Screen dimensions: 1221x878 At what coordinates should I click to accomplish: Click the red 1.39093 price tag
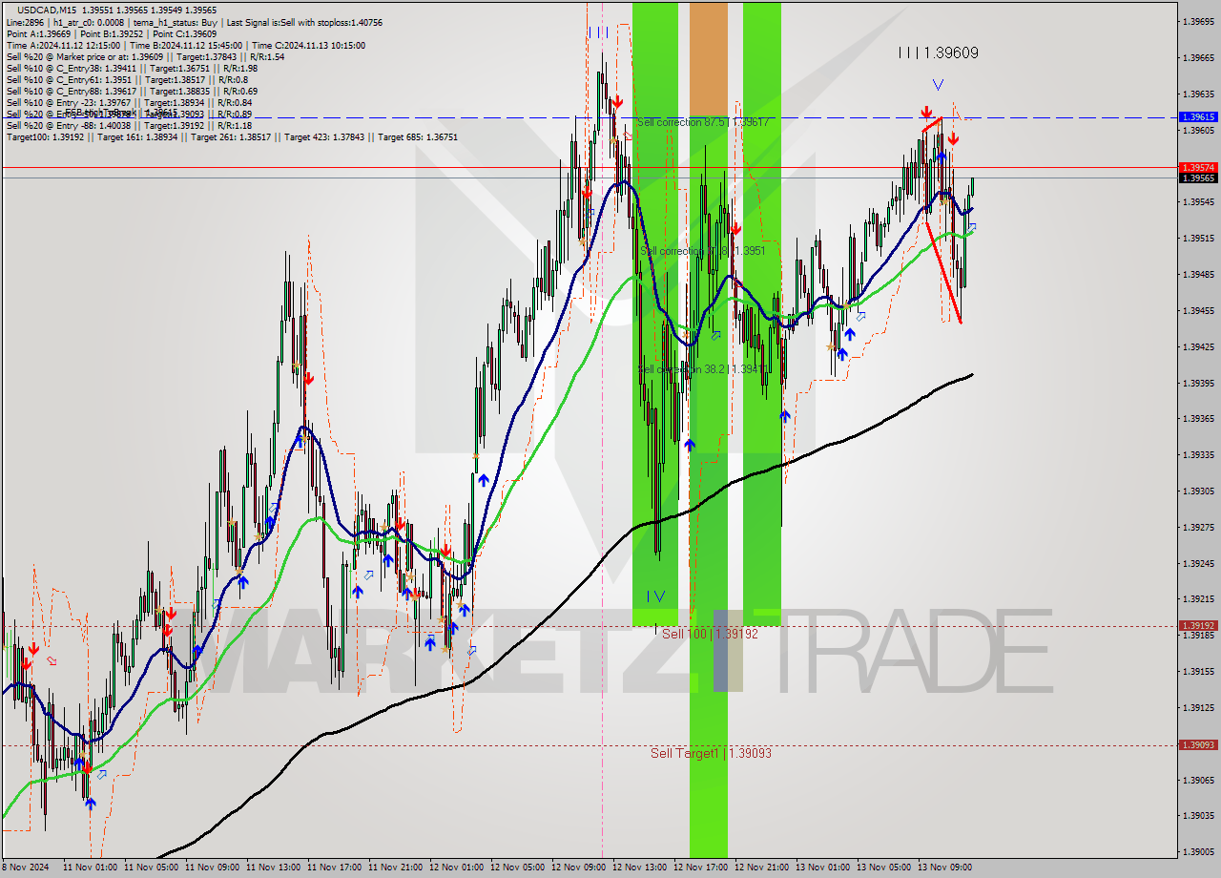click(x=1198, y=744)
